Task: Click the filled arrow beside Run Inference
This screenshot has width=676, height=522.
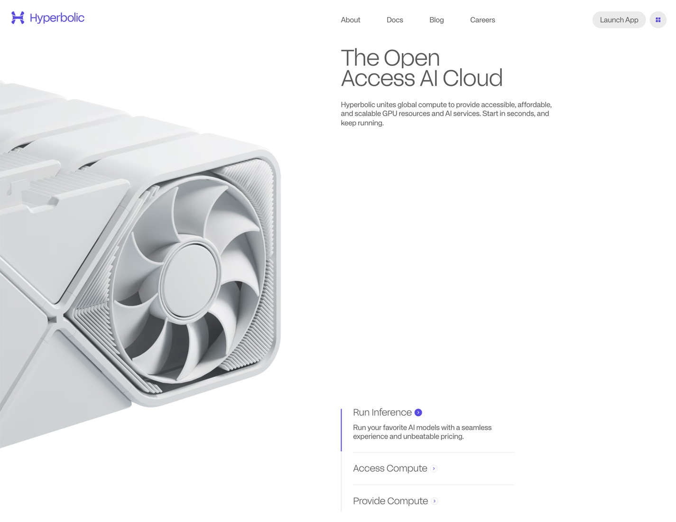Action: tap(418, 412)
